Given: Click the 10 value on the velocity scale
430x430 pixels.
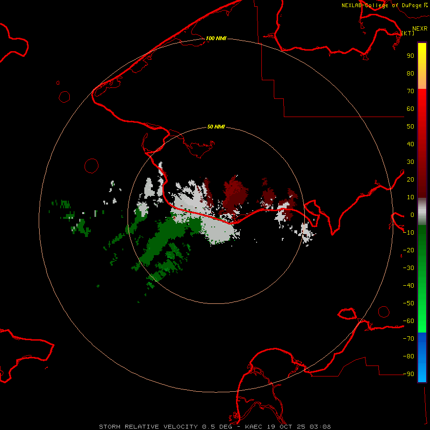Looking at the screenshot, I should click(410, 197).
